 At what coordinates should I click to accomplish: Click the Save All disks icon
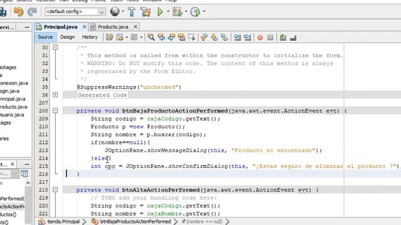3,12
